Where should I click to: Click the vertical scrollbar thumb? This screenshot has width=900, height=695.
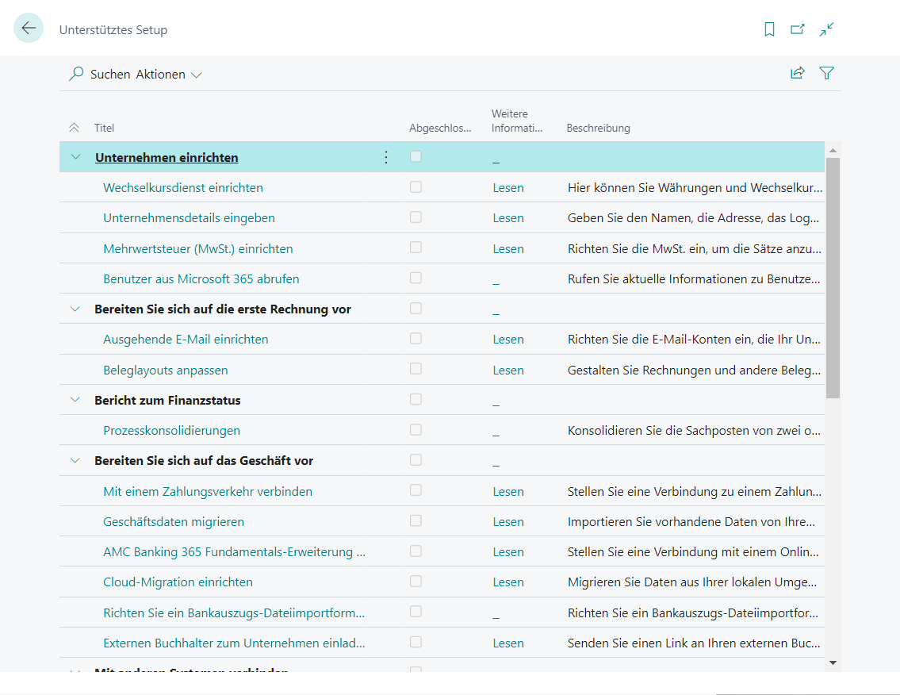tap(833, 278)
